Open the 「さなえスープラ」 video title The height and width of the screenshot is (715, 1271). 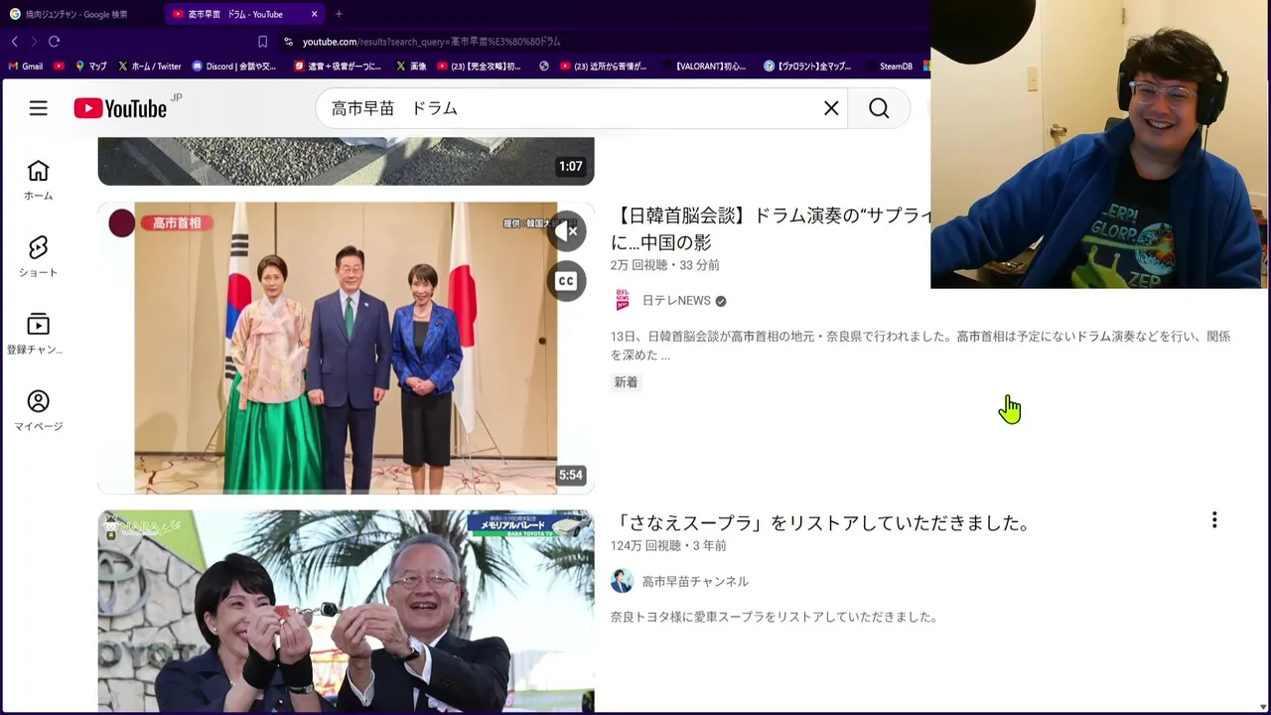tap(822, 523)
